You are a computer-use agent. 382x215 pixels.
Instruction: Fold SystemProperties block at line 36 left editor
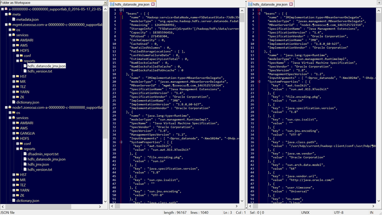tap(121, 142)
